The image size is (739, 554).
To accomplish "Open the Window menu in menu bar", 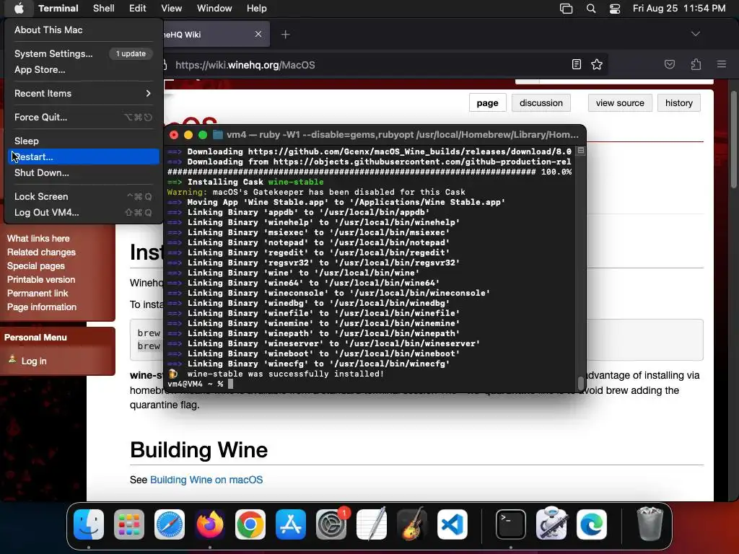I will [214, 8].
